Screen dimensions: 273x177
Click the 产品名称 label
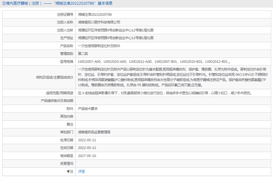pyautogui.click(x=67, y=46)
